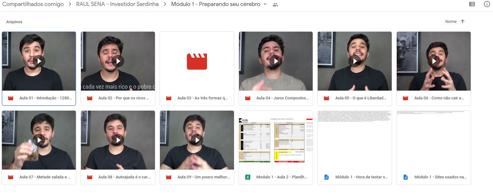Expand the Módulo 1 folder dropdown arrow
The width and height of the screenshot is (493, 195).
pyautogui.click(x=265, y=4)
